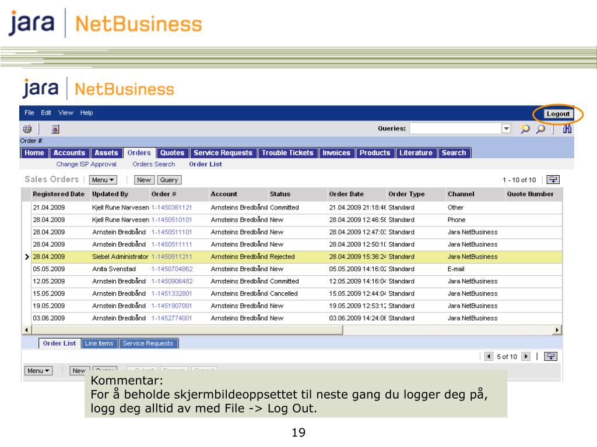Open cancelled order 1-1451332801 link
Screen dimensions: 597x447
(x=172, y=293)
